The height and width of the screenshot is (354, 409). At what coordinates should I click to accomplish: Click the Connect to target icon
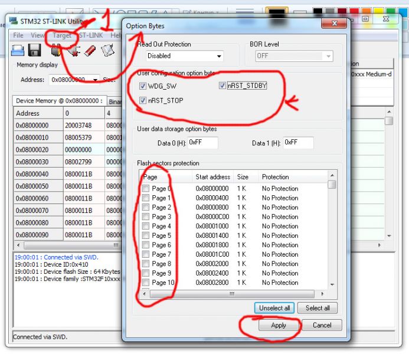(55, 50)
